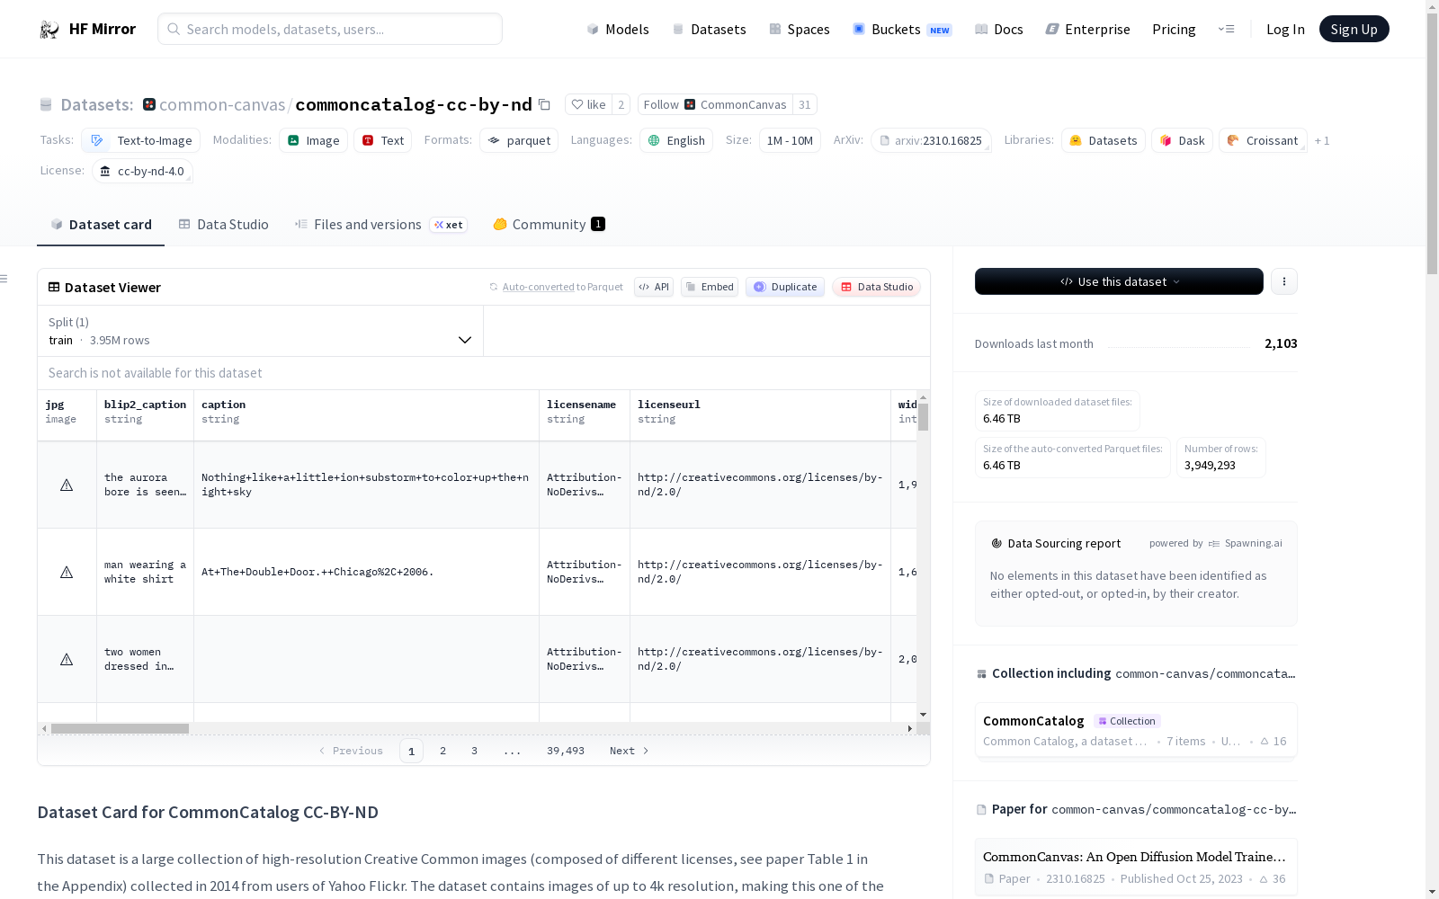This screenshot has height=899, width=1439.
Task: Click the Log In link
Action: pyautogui.click(x=1285, y=29)
